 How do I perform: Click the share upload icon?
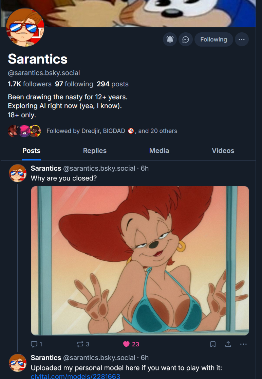pos(228,344)
